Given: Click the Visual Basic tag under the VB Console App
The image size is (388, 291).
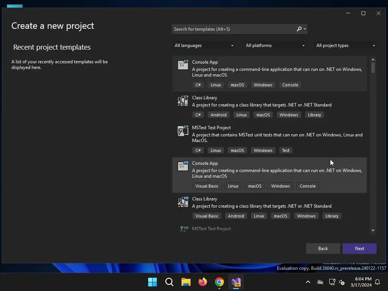Looking at the screenshot, I should (x=207, y=186).
